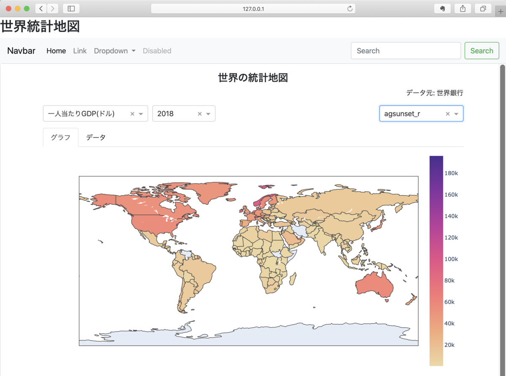Clear the 一人当たりGDP(ドル) selection
The width and height of the screenshot is (506, 376).
coord(132,114)
